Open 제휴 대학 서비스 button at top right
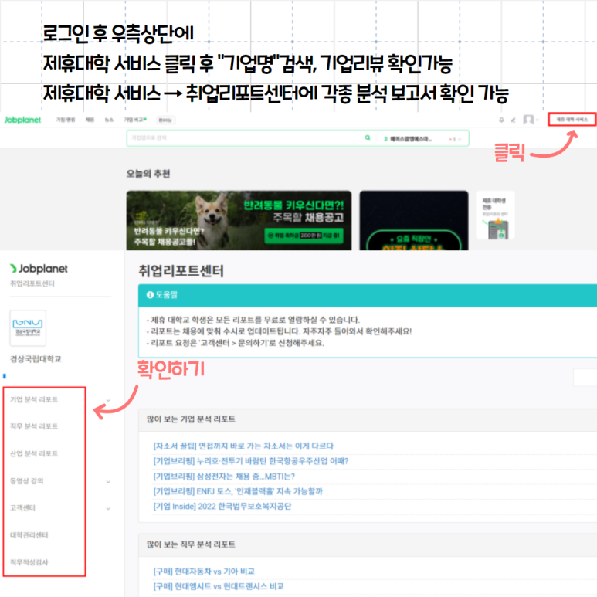The height and width of the screenshot is (597, 597). click(572, 120)
